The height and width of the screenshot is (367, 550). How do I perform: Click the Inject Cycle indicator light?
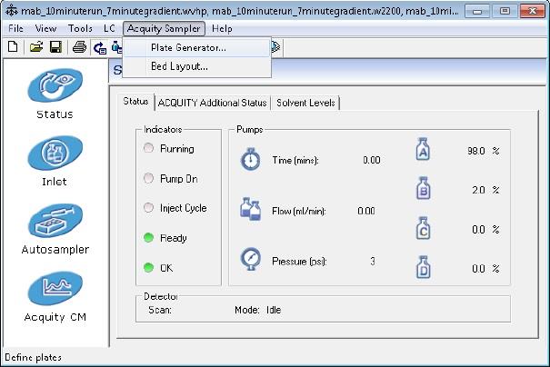tap(148, 207)
